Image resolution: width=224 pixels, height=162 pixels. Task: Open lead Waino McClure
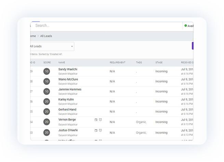click(x=68, y=79)
